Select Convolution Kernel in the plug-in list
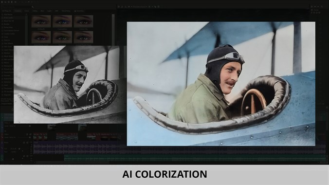The image size is (329, 185). point(12,31)
